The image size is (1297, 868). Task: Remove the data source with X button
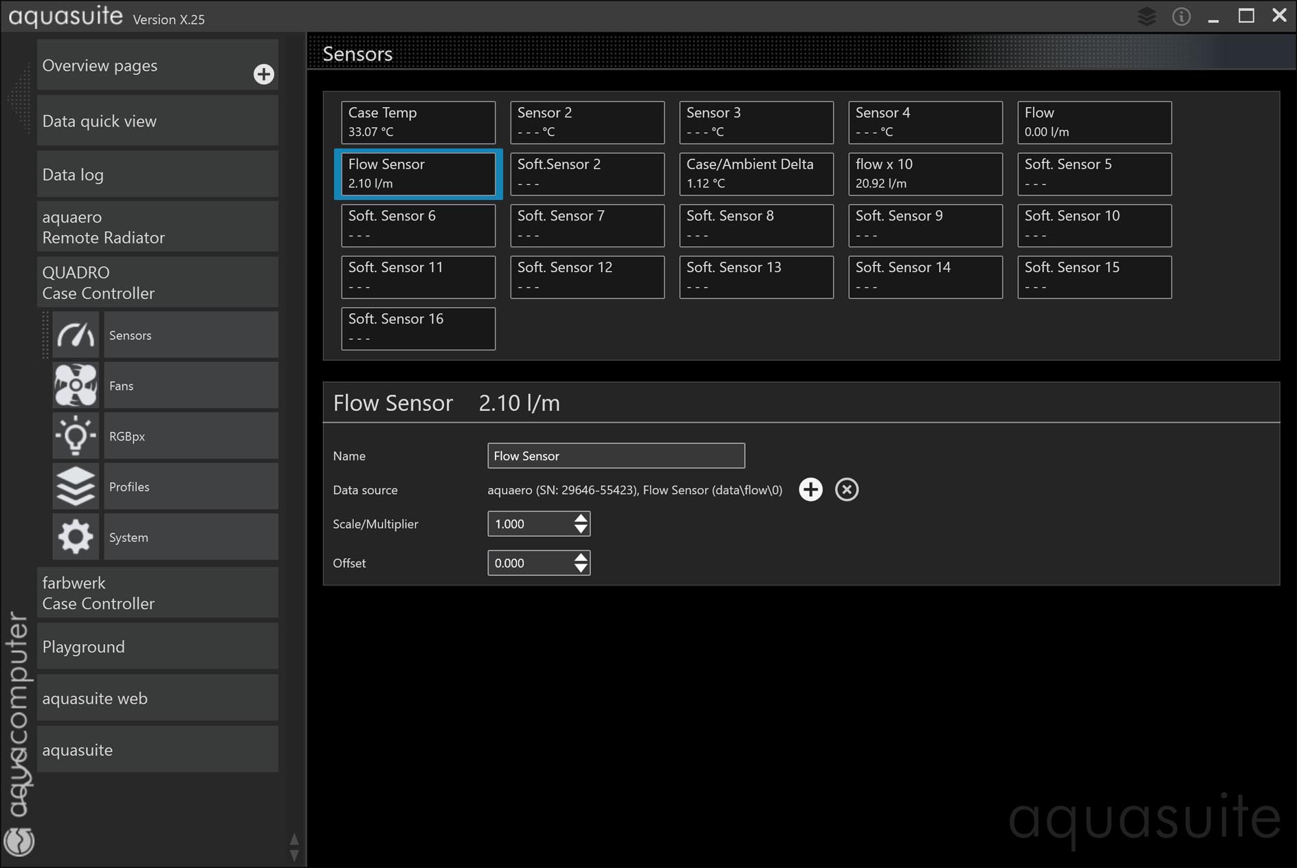[x=846, y=490]
